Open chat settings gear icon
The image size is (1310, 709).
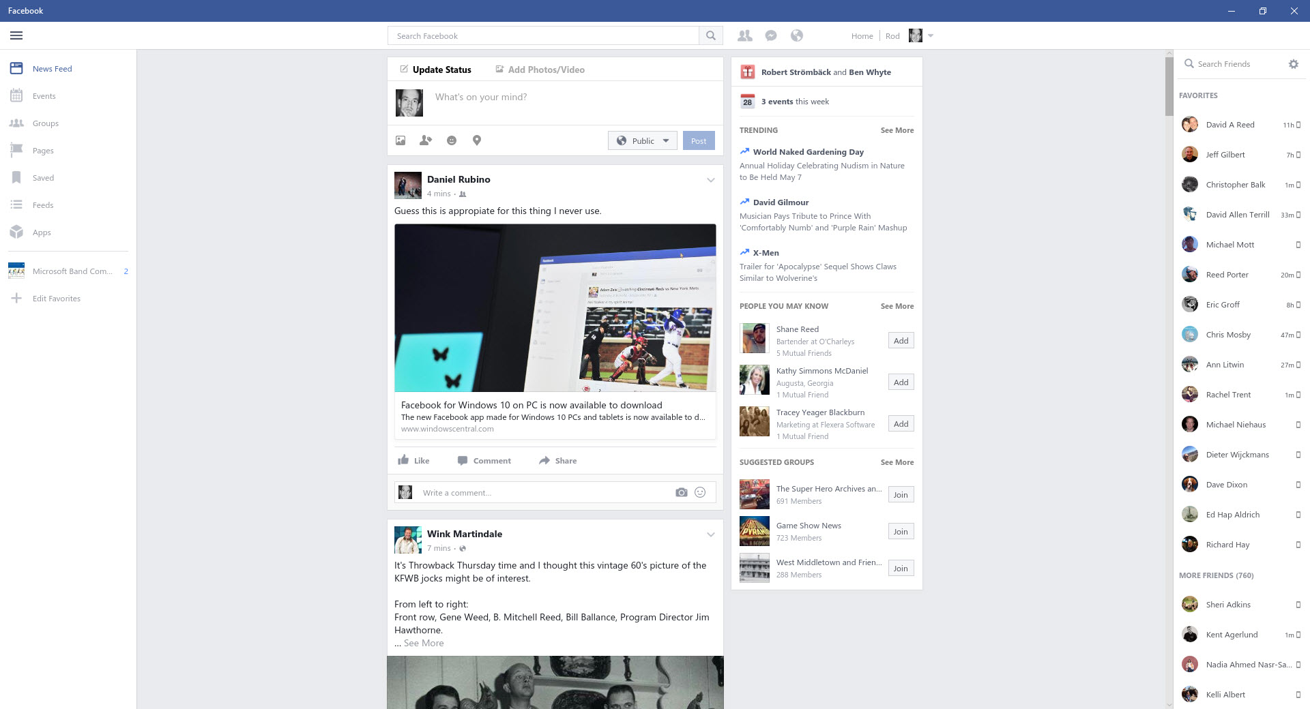tap(1293, 64)
